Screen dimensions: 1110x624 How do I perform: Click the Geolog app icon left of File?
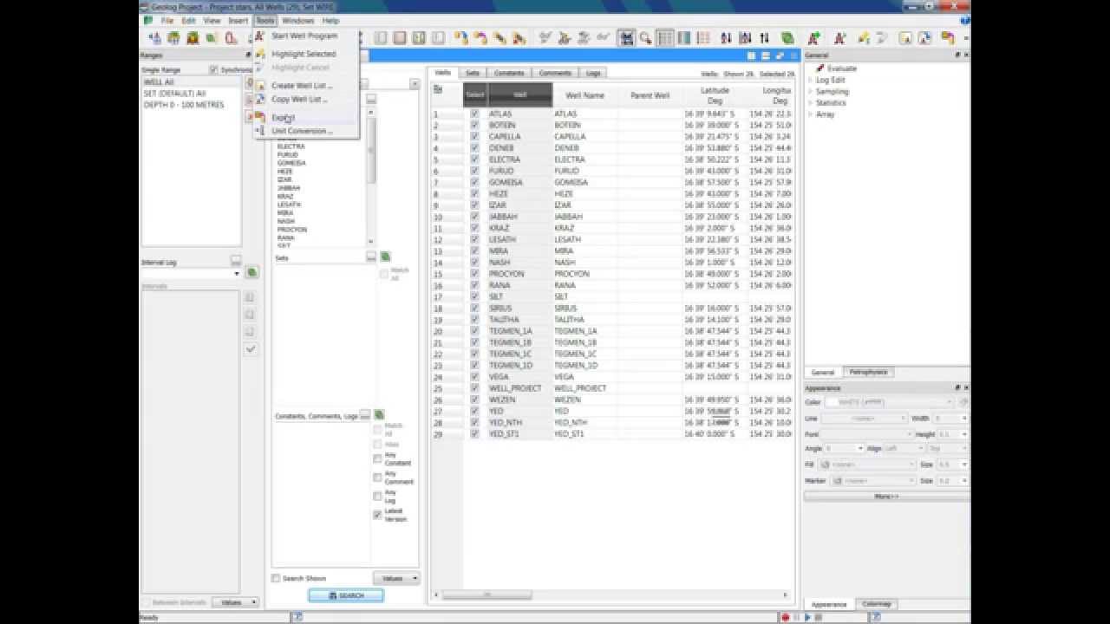(148, 20)
